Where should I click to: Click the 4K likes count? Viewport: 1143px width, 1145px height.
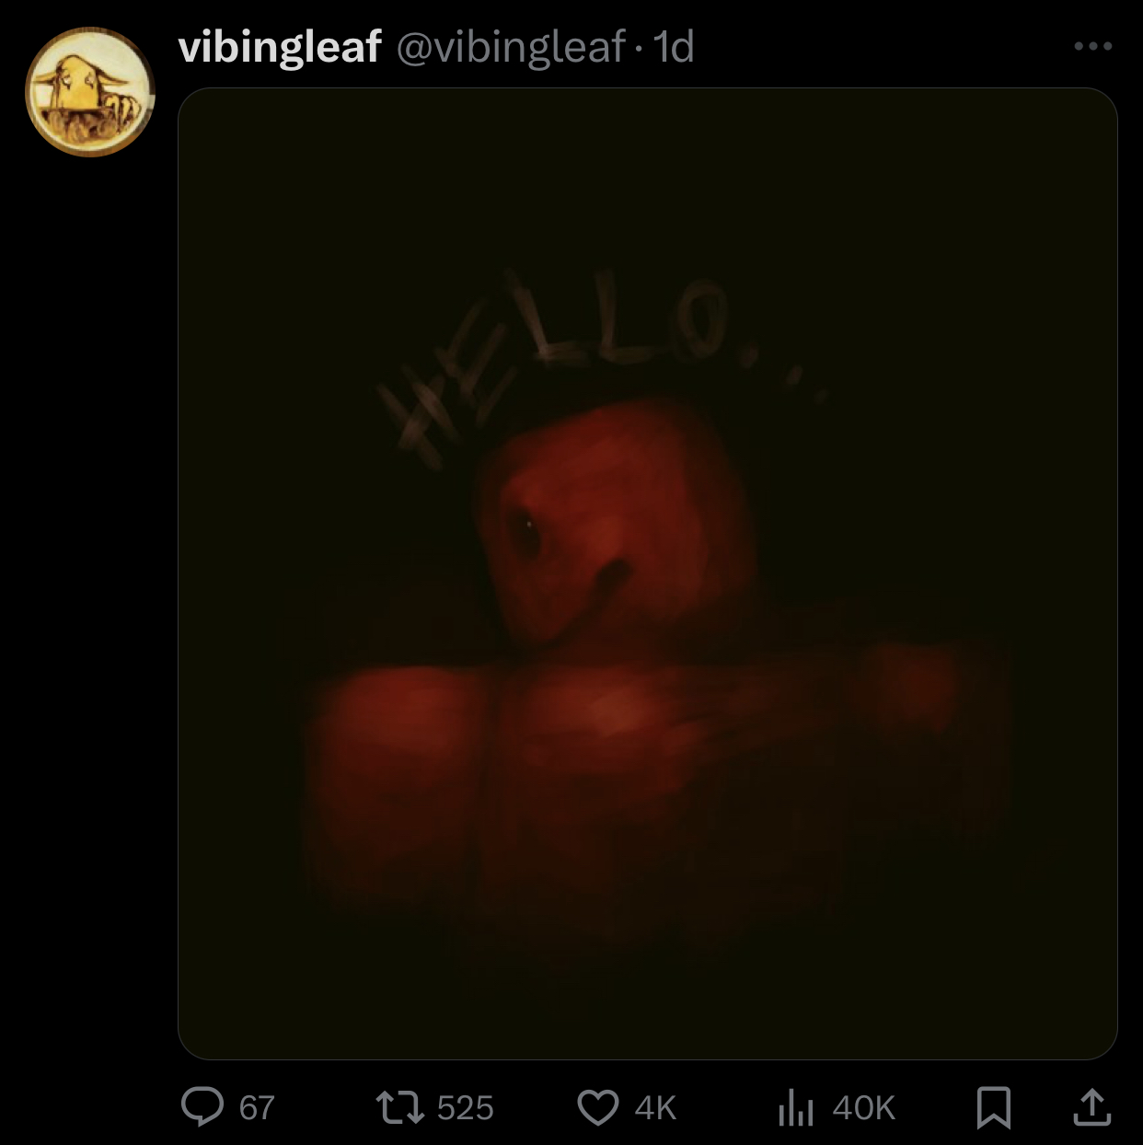[655, 1107]
